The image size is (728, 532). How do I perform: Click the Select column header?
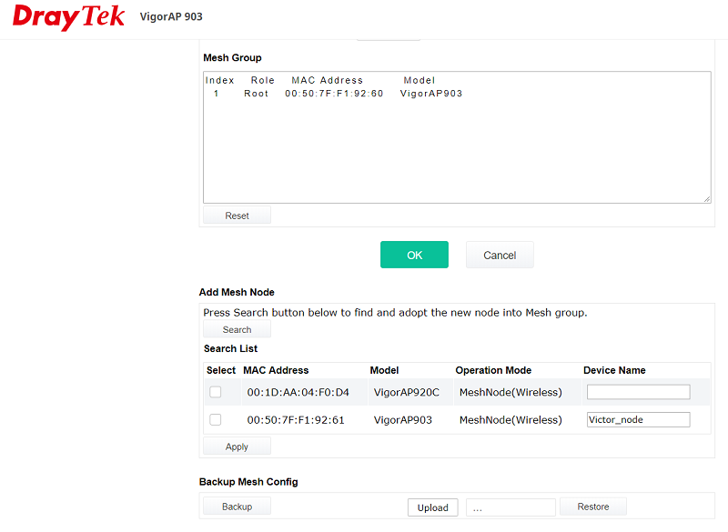coord(221,370)
